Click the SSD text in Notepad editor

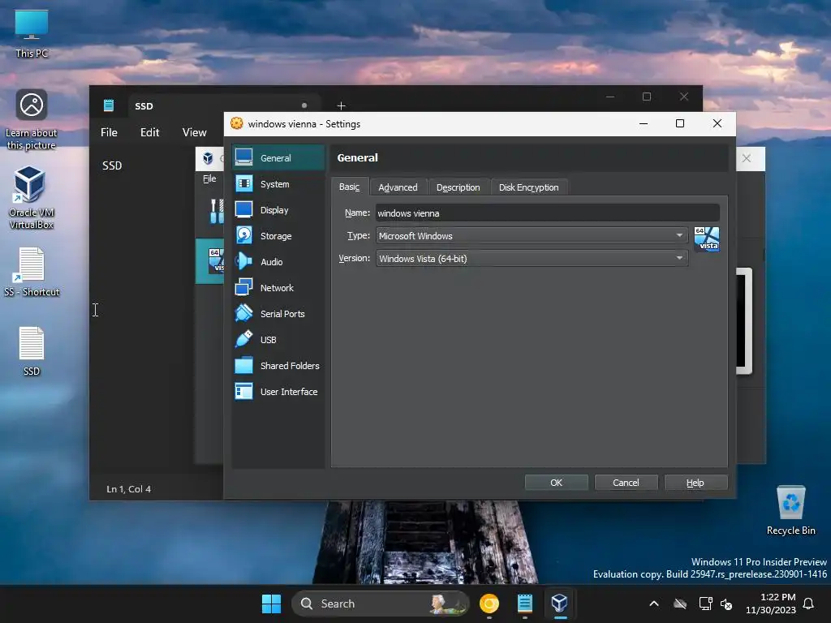pos(112,165)
